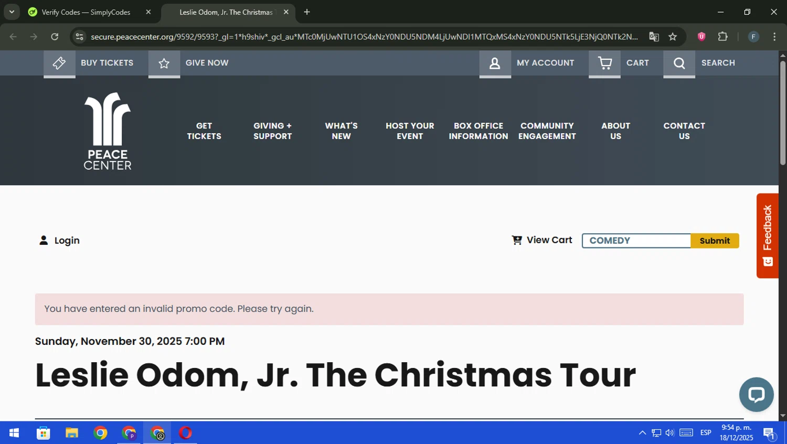The image size is (787, 444).
Task: Click the Peace Center logo
Action: 108,131
